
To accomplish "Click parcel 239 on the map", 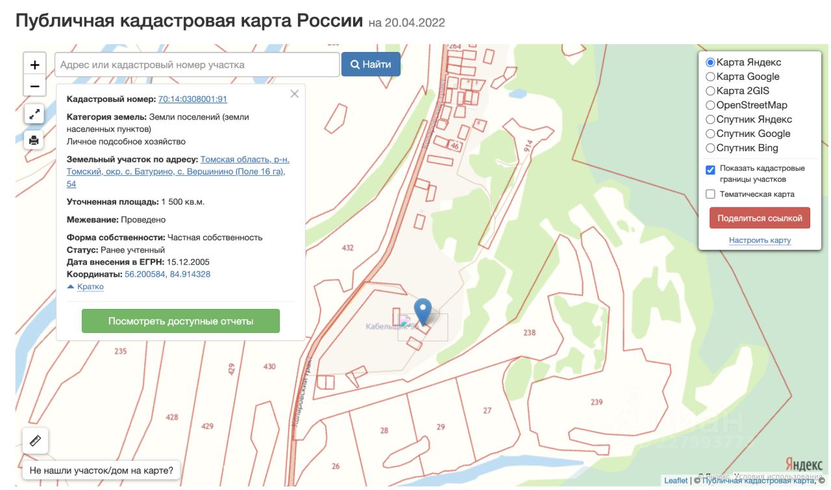I will point(597,402).
